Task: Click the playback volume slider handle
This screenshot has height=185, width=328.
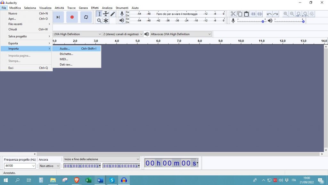Action: click(x=303, y=21)
